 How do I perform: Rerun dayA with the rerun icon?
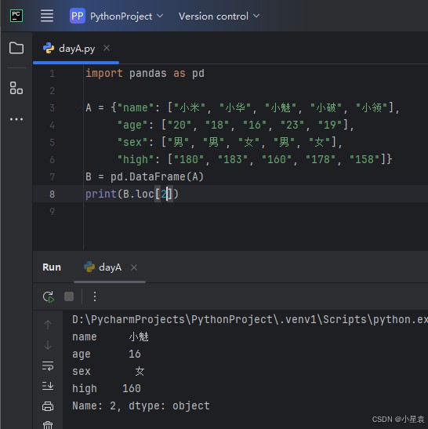pos(49,296)
